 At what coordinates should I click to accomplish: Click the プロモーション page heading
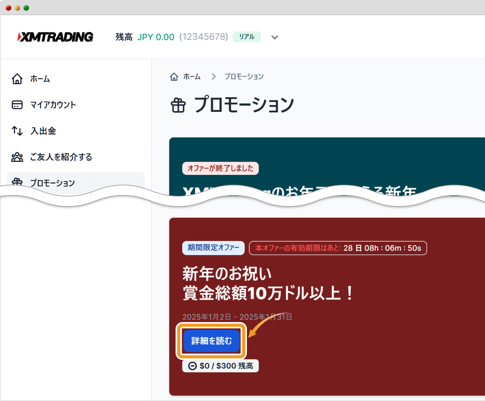(x=244, y=105)
